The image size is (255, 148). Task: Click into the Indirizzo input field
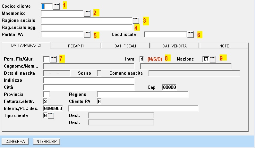pos(89,80)
